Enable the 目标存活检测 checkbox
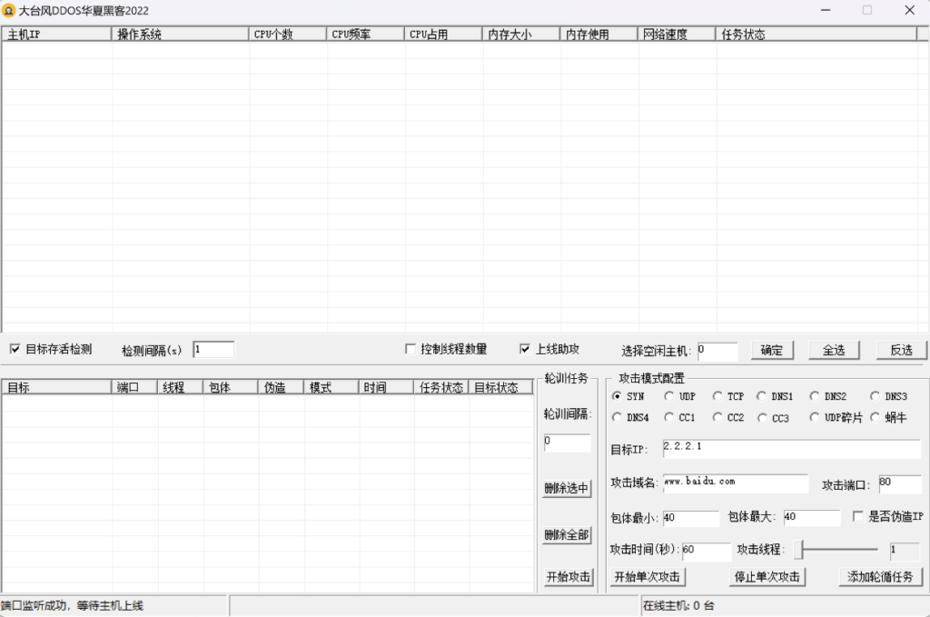The width and height of the screenshot is (930, 617). pos(15,349)
